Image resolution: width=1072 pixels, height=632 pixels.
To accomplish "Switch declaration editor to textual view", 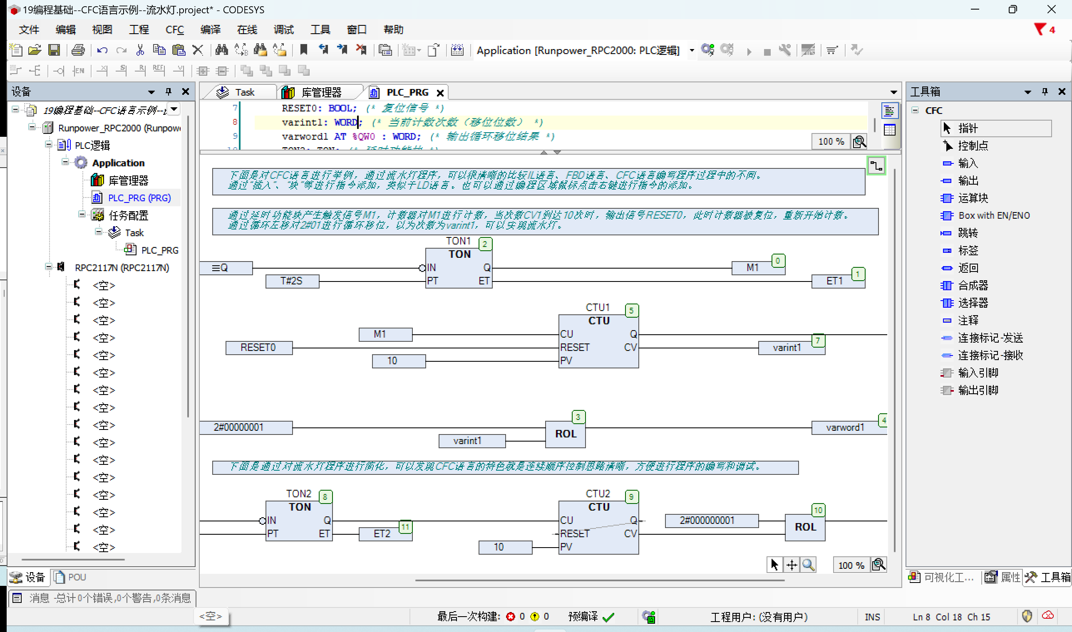I will pyautogui.click(x=890, y=111).
